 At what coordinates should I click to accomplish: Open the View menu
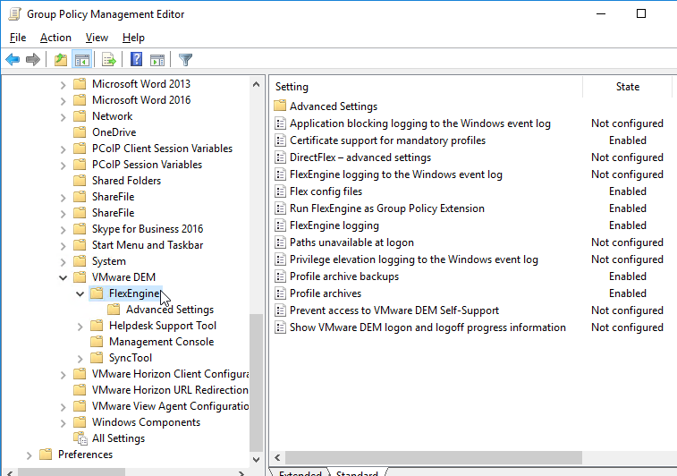pos(97,38)
